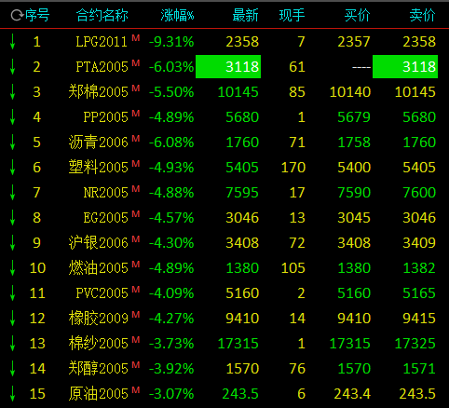449x408 pixels.
Task: Click the red M marker beside 郑棉2005
Action: (x=136, y=88)
